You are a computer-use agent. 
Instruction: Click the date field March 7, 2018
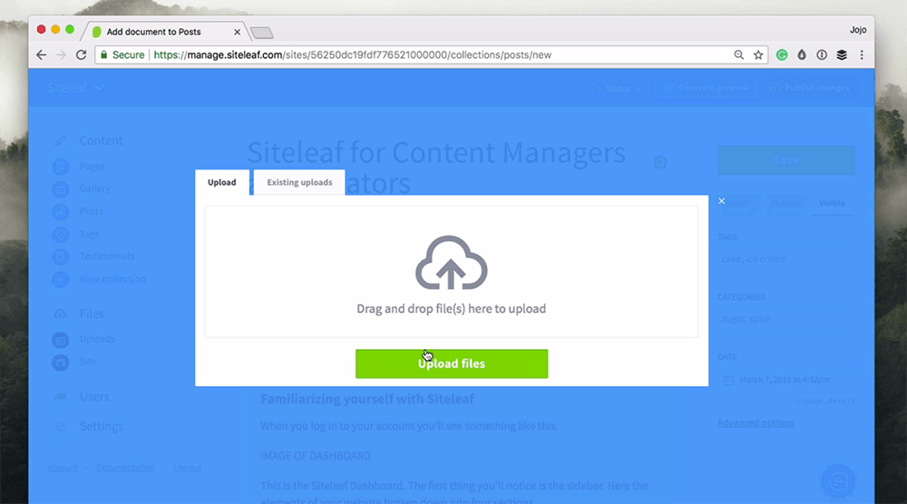(785, 380)
